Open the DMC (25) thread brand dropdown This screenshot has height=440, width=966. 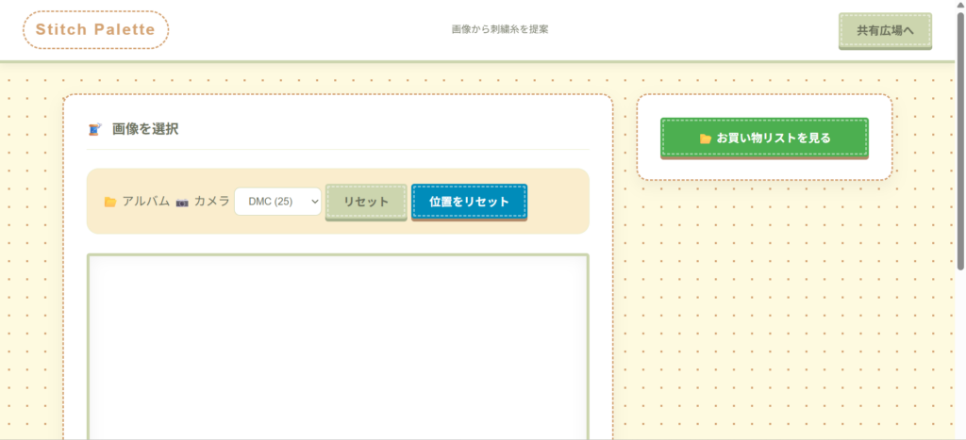[277, 202]
